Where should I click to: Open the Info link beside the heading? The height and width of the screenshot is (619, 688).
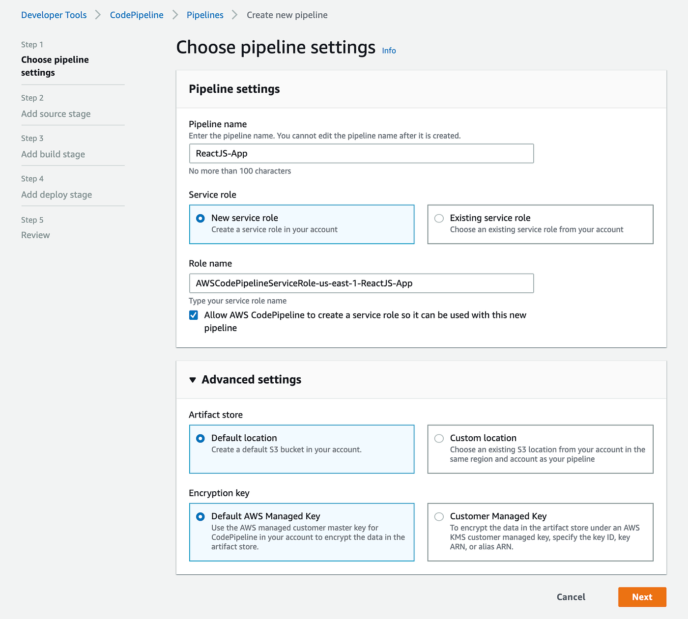point(389,51)
